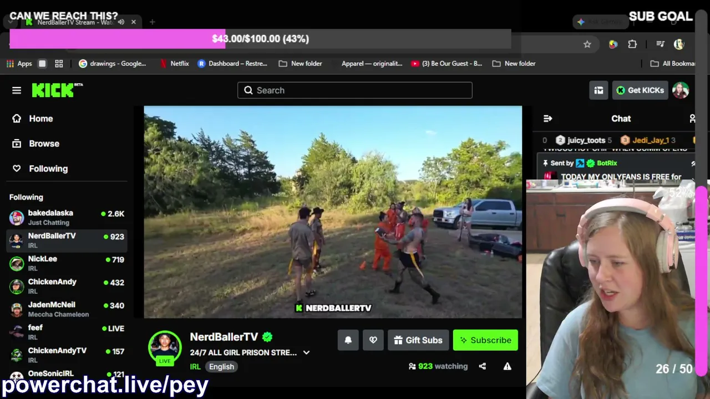Switch to the NerdBallerTV Stream browser tab
This screenshot has width=710, height=399.
(x=80, y=22)
